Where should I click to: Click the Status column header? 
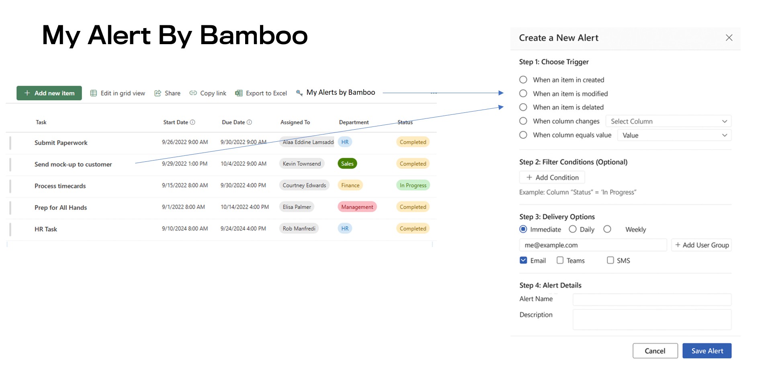405,122
